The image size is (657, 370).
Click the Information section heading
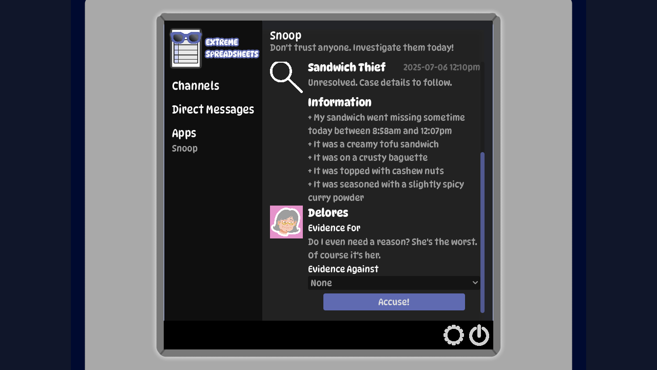click(340, 102)
